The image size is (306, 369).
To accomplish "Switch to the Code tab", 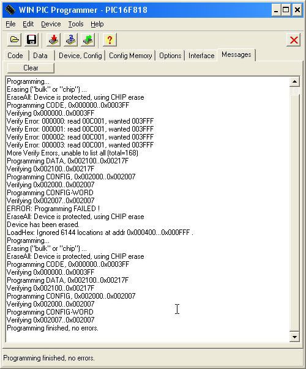I will point(15,56).
